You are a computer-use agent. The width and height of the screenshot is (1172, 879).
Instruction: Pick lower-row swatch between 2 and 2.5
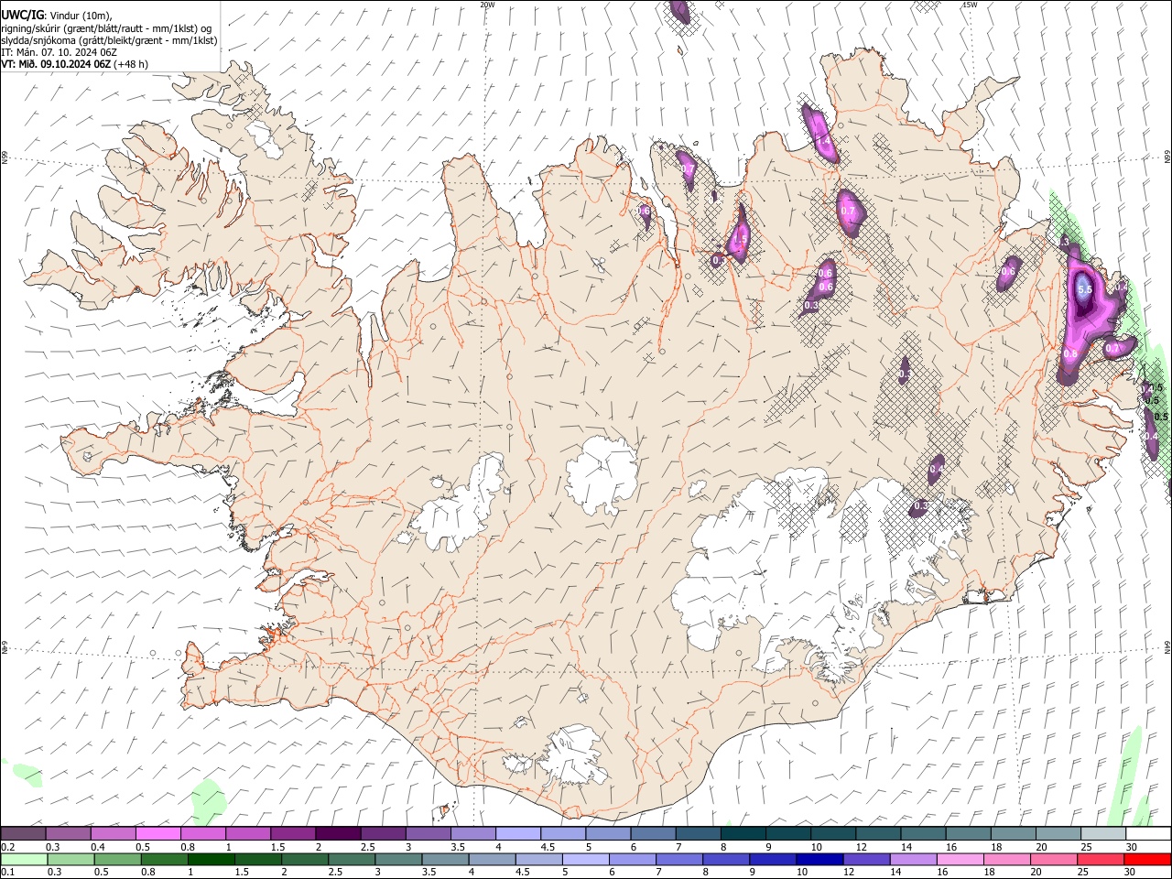[306, 859]
